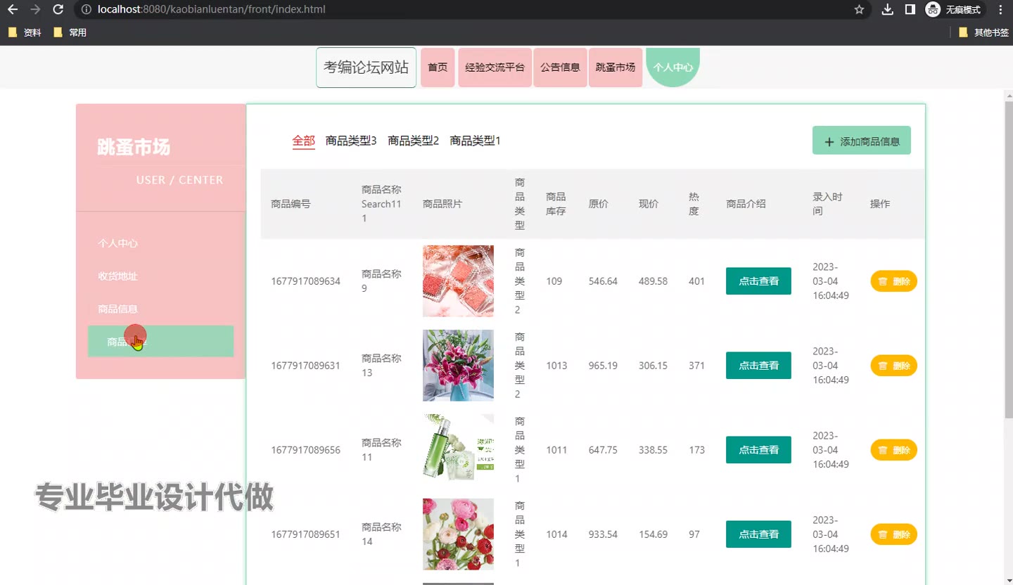1013x585 pixels.
Task: Select 收货地址 in the left sidebar
Action: (118, 276)
